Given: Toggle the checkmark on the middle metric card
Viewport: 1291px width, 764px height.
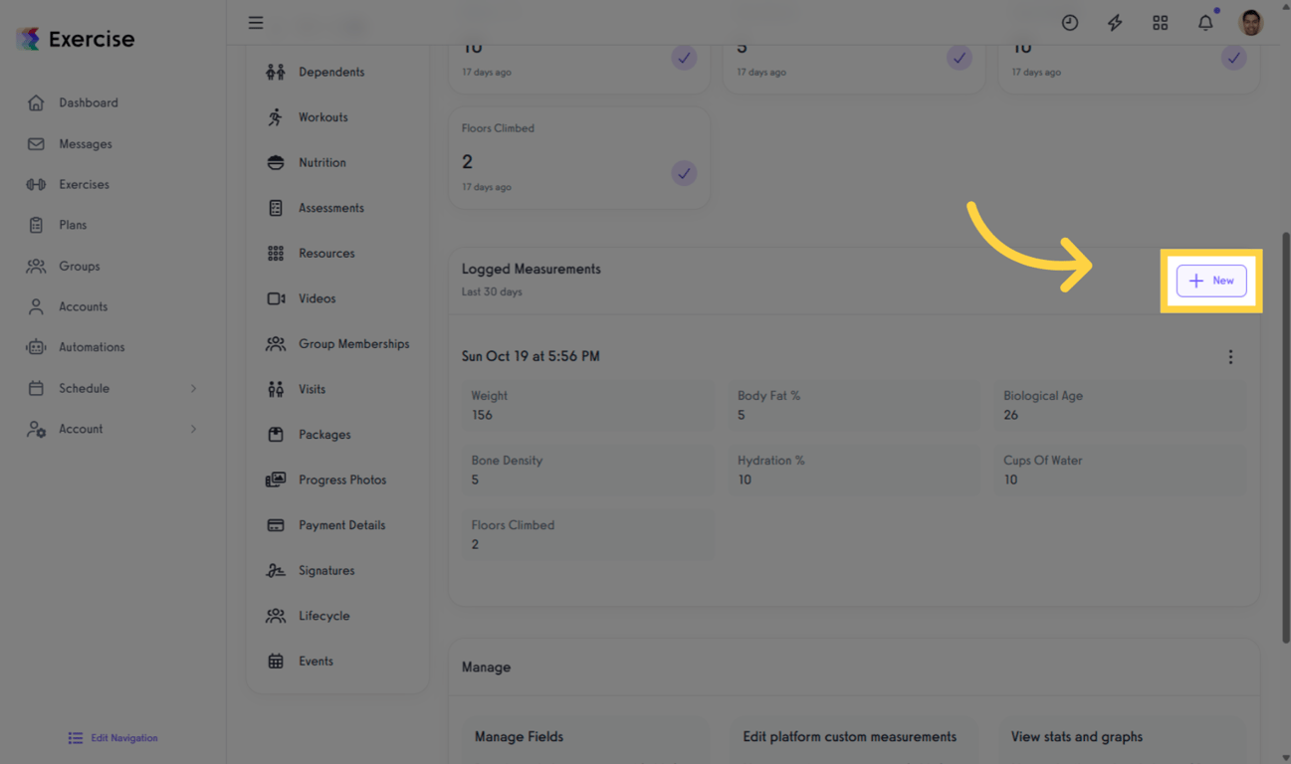Looking at the screenshot, I should 959,58.
